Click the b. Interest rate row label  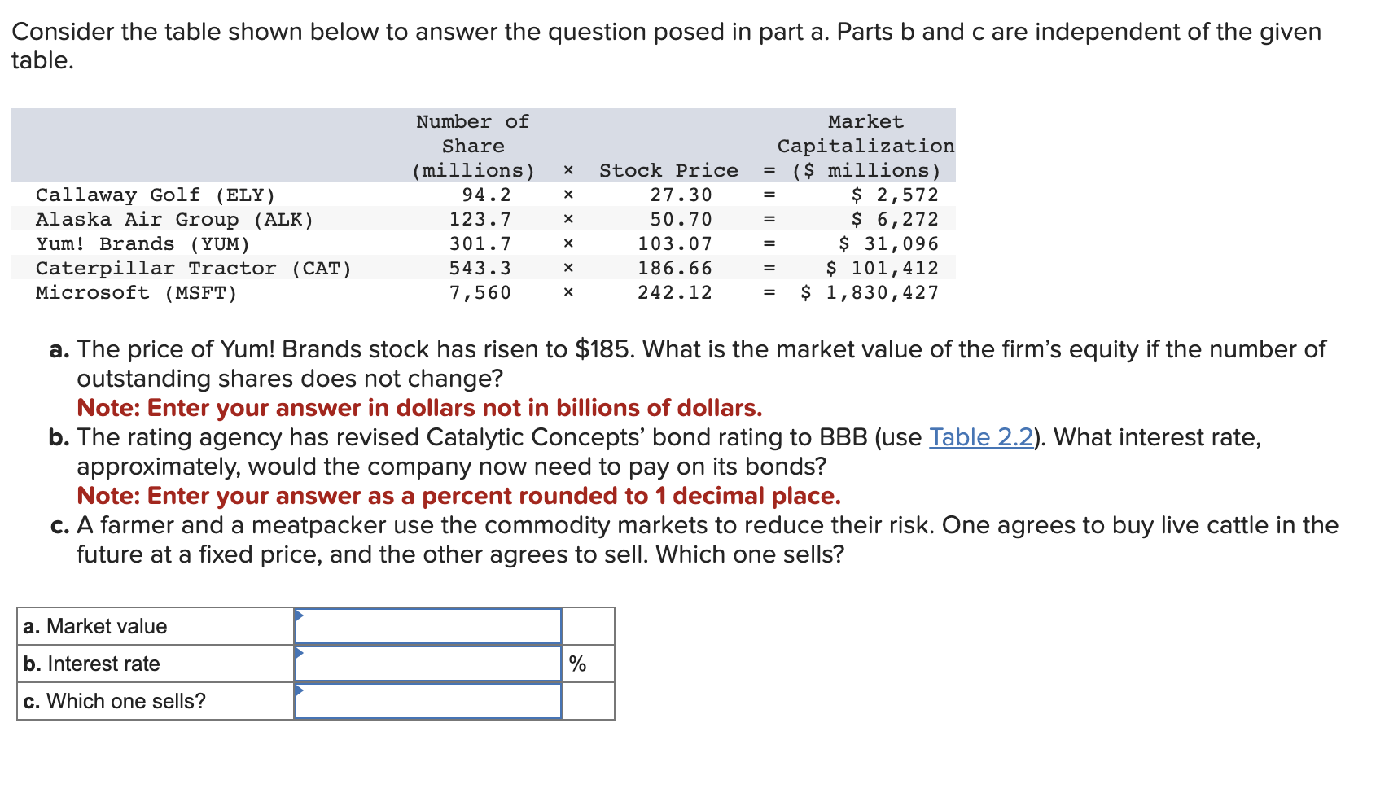90,664
